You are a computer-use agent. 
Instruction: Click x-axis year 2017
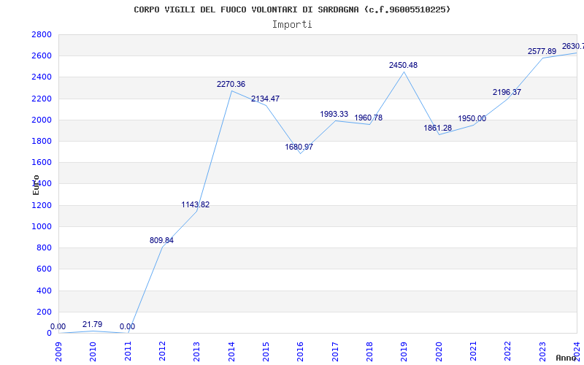click(335, 352)
